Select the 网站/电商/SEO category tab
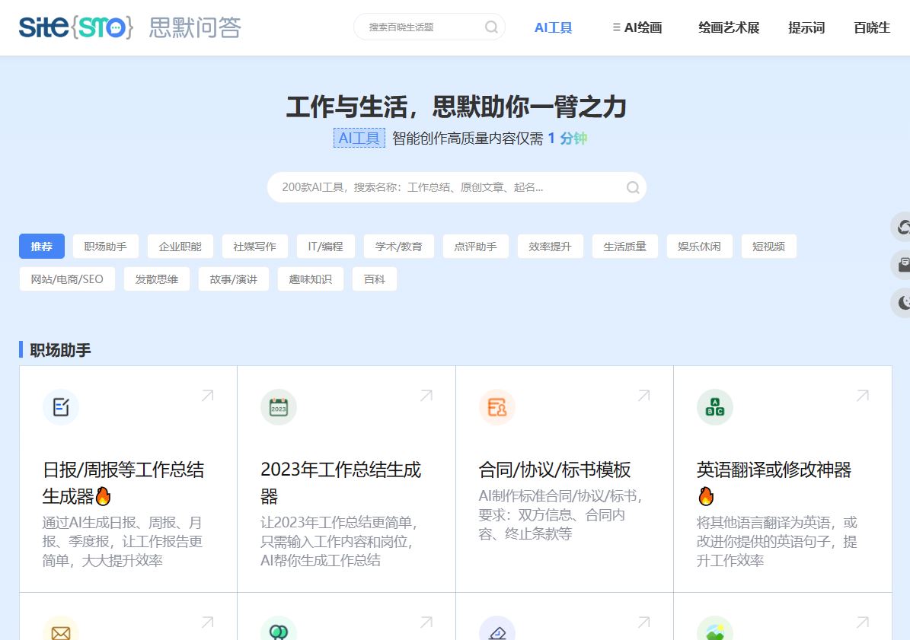 (x=67, y=279)
